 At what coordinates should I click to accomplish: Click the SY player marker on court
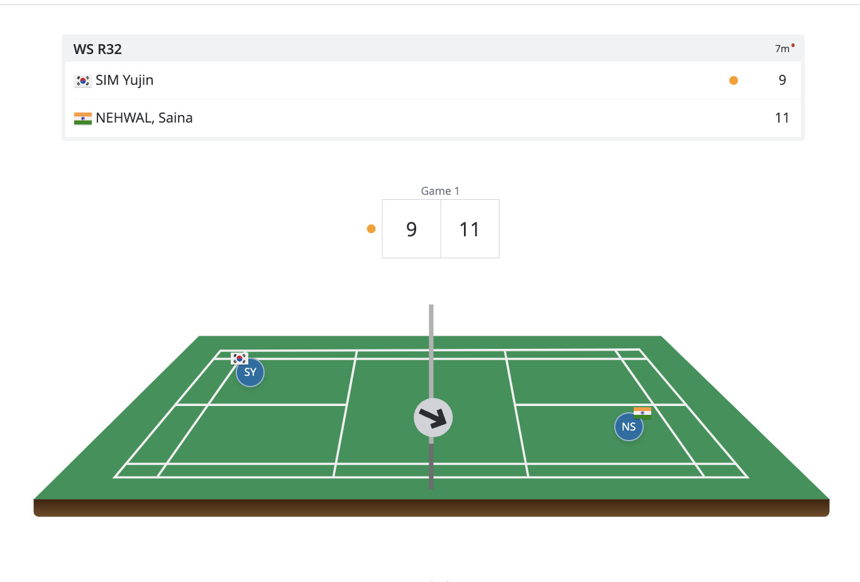tap(250, 373)
